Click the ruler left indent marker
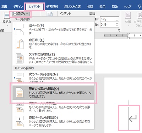The height and width of the screenshot is (133, 142). [x=128, y=38]
